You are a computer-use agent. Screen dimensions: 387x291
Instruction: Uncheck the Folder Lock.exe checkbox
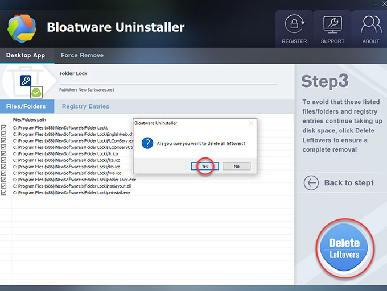coord(4,180)
